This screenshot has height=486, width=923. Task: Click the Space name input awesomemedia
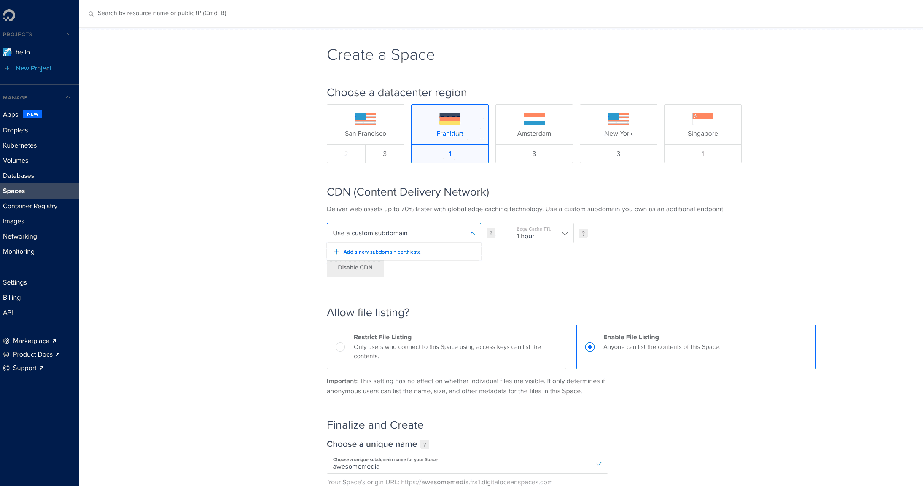coord(467,464)
